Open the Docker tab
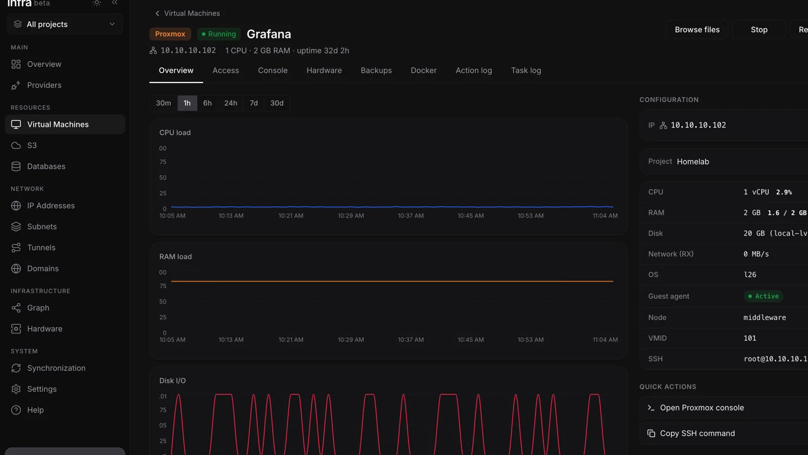This screenshot has height=455, width=808. (x=424, y=70)
